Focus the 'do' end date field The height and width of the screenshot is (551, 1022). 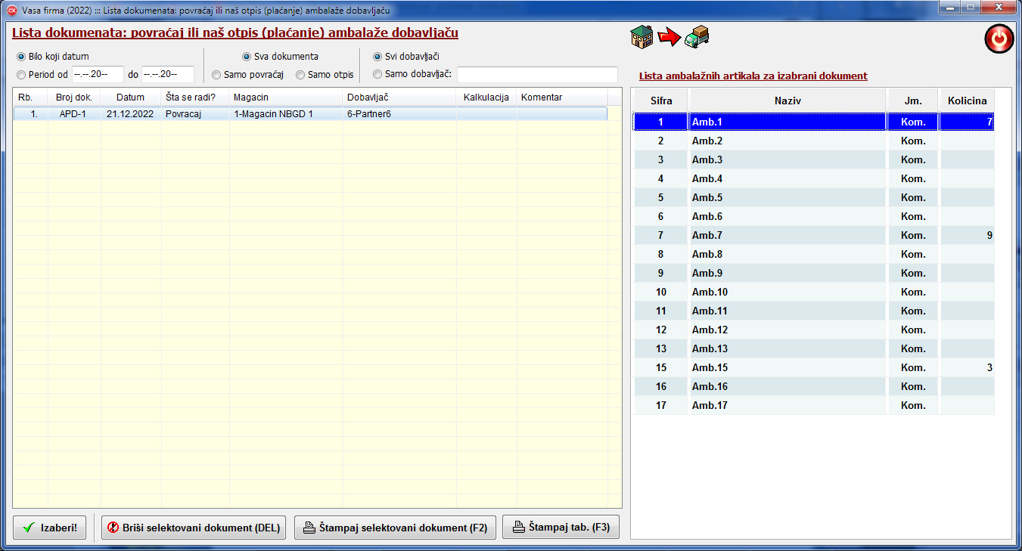(x=168, y=74)
